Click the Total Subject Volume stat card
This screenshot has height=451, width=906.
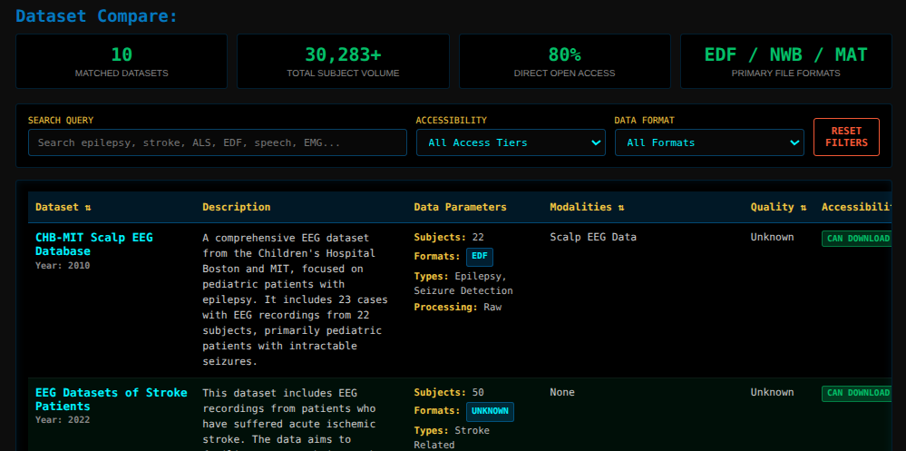click(343, 62)
